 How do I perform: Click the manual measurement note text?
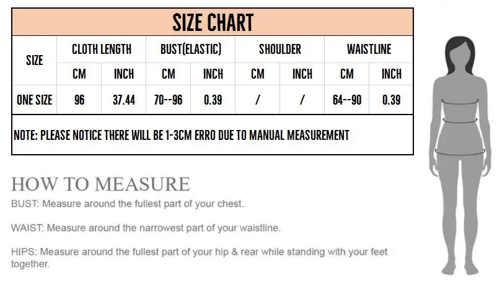[x=182, y=135]
